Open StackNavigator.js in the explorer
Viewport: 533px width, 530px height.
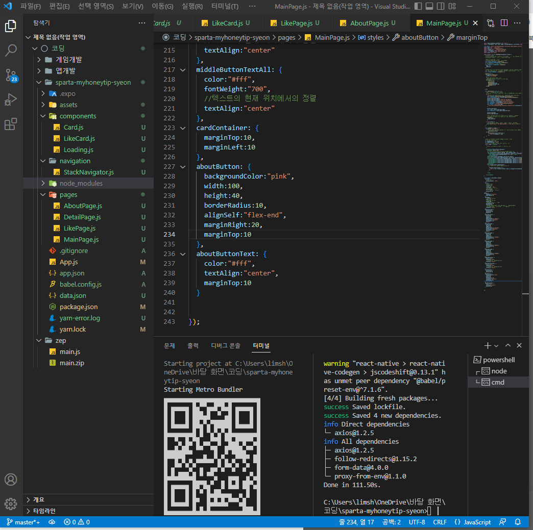point(88,172)
